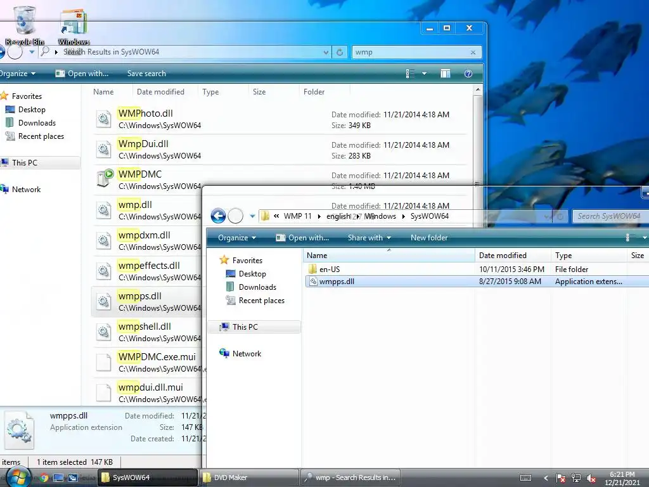
Task: Open network icon in system tray
Action: [575, 478]
